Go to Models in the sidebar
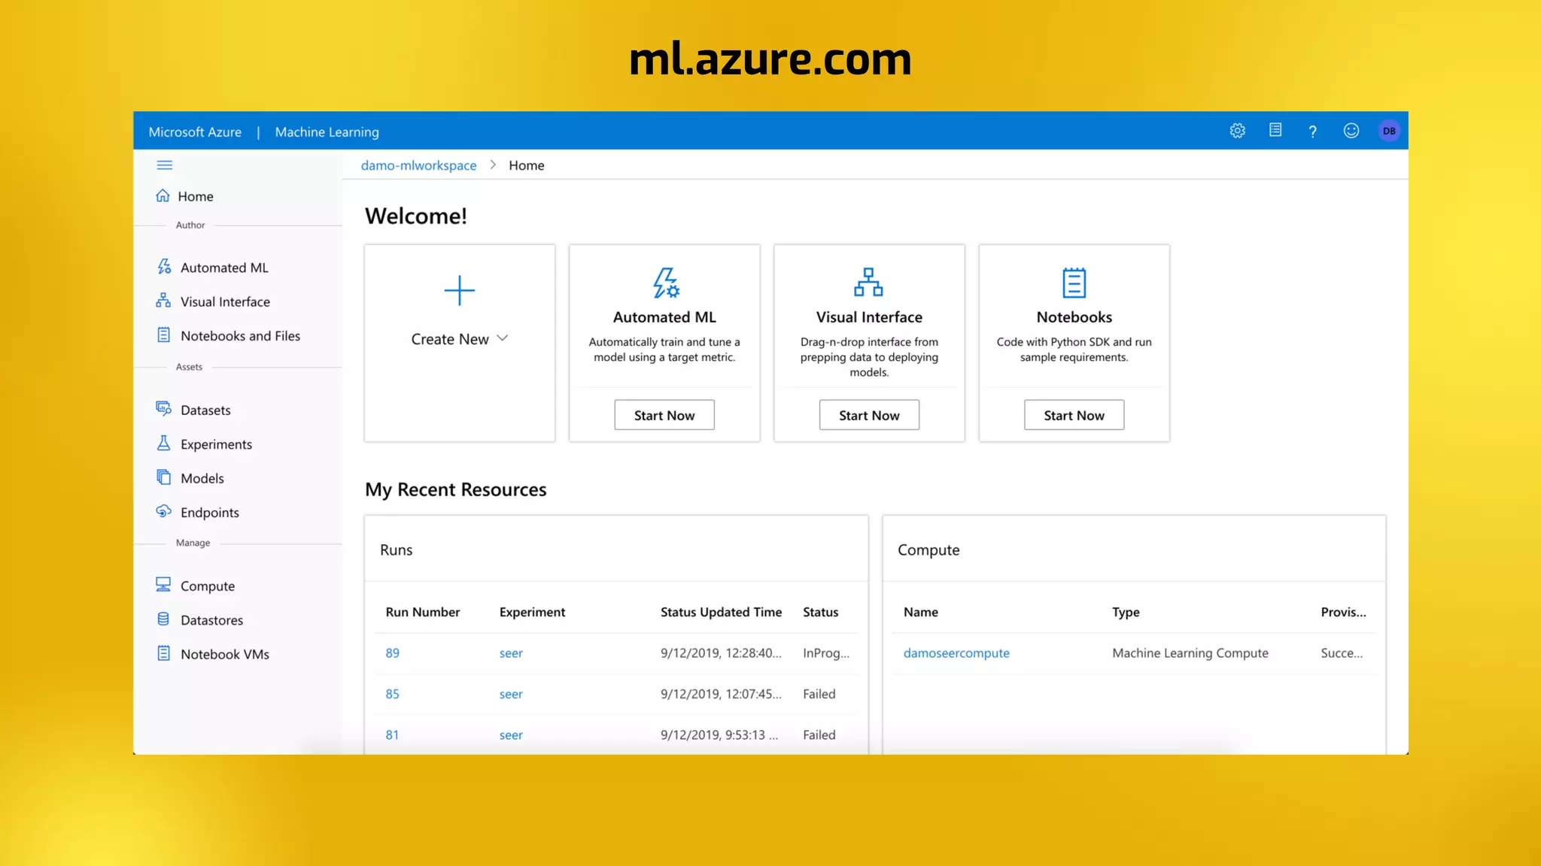The image size is (1541, 866). tap(202, 478)
